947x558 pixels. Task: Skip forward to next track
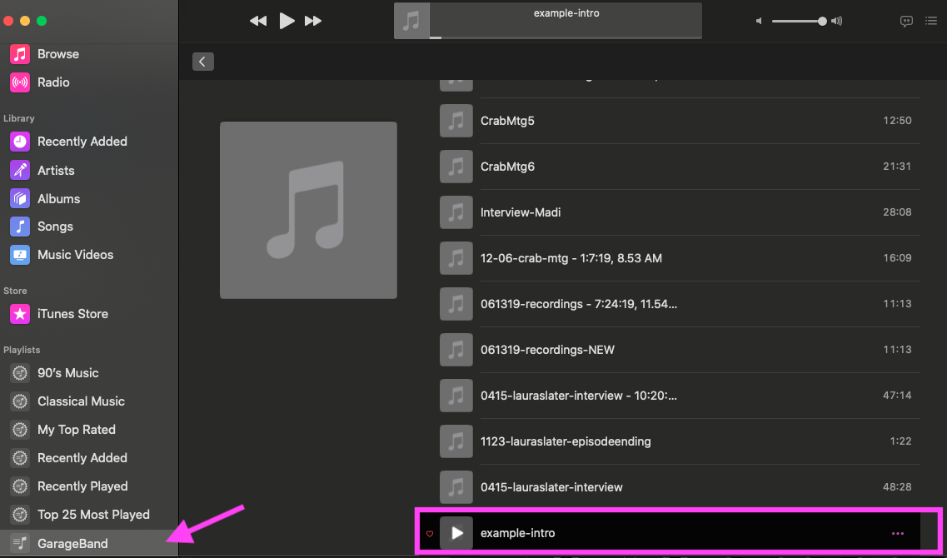[313, 21]
